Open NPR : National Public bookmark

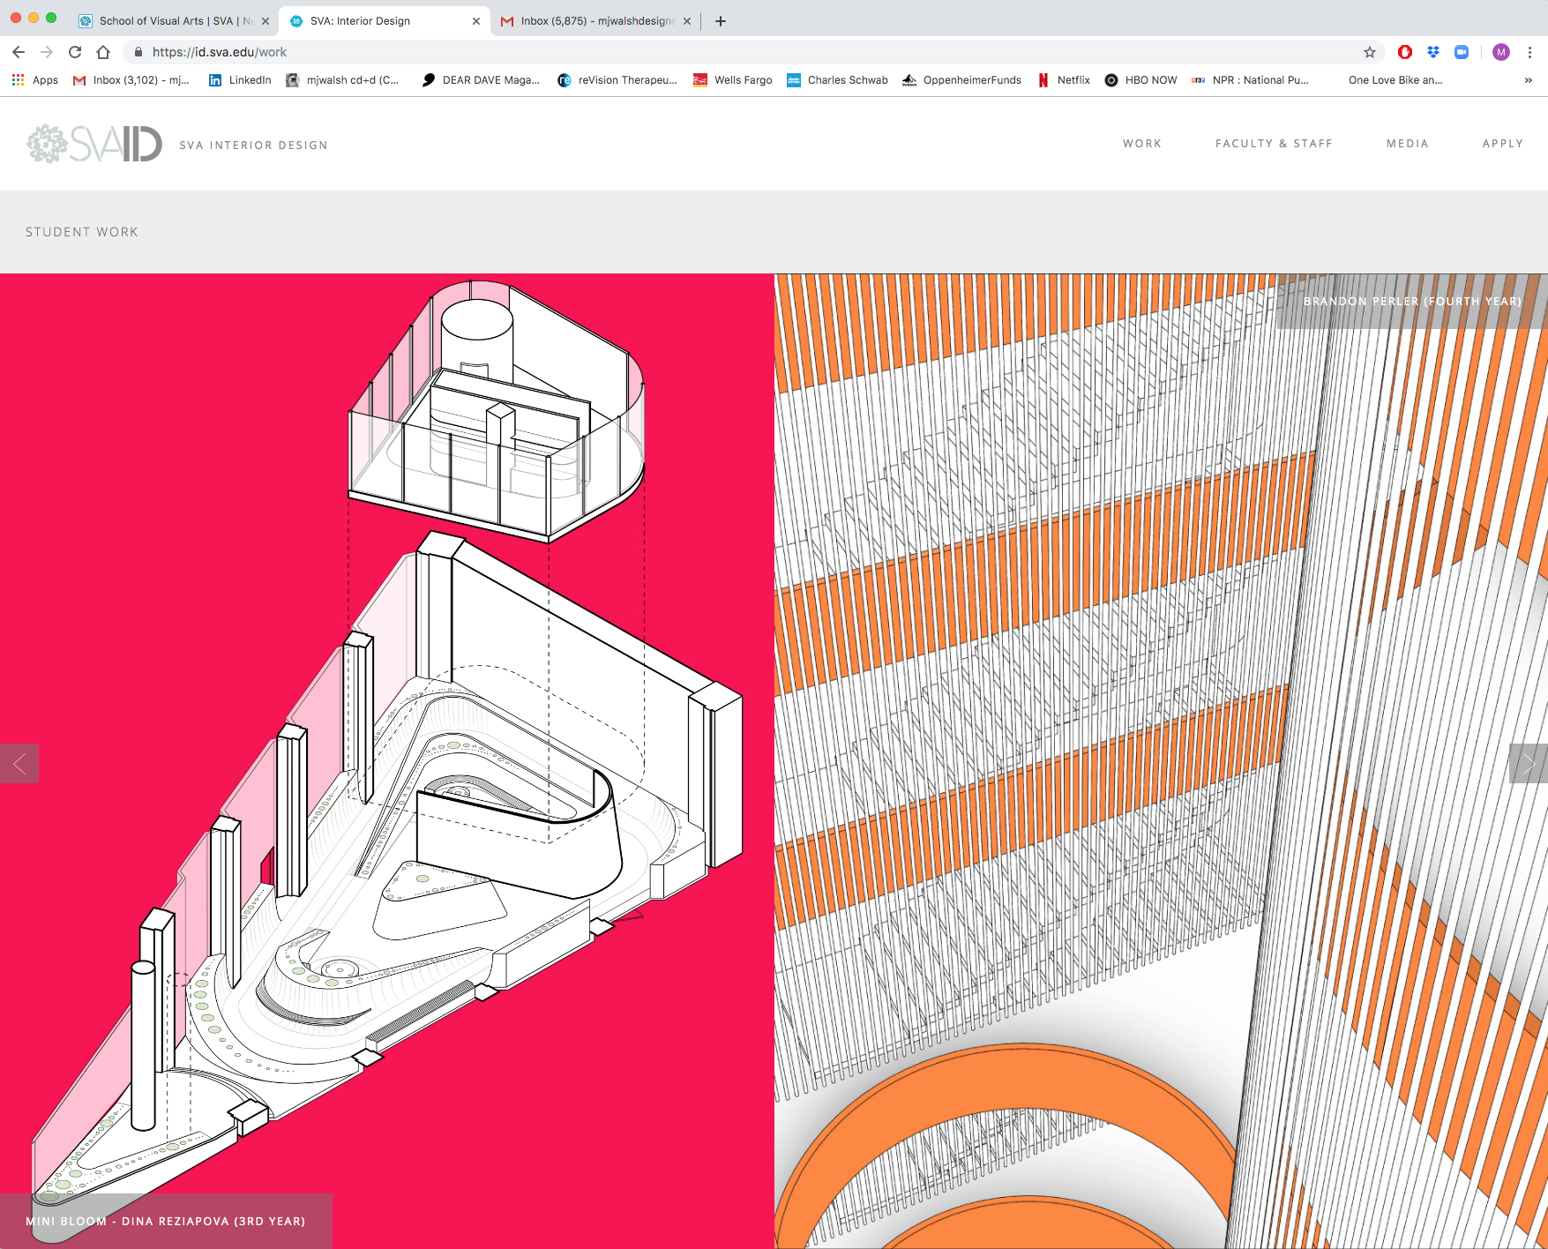[1250, 80]
